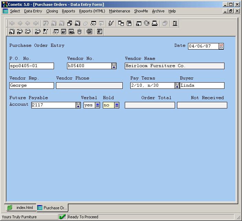Screen dimensions: 242x221
Task: Open the Maintenance menu
Action: [119, 11]
